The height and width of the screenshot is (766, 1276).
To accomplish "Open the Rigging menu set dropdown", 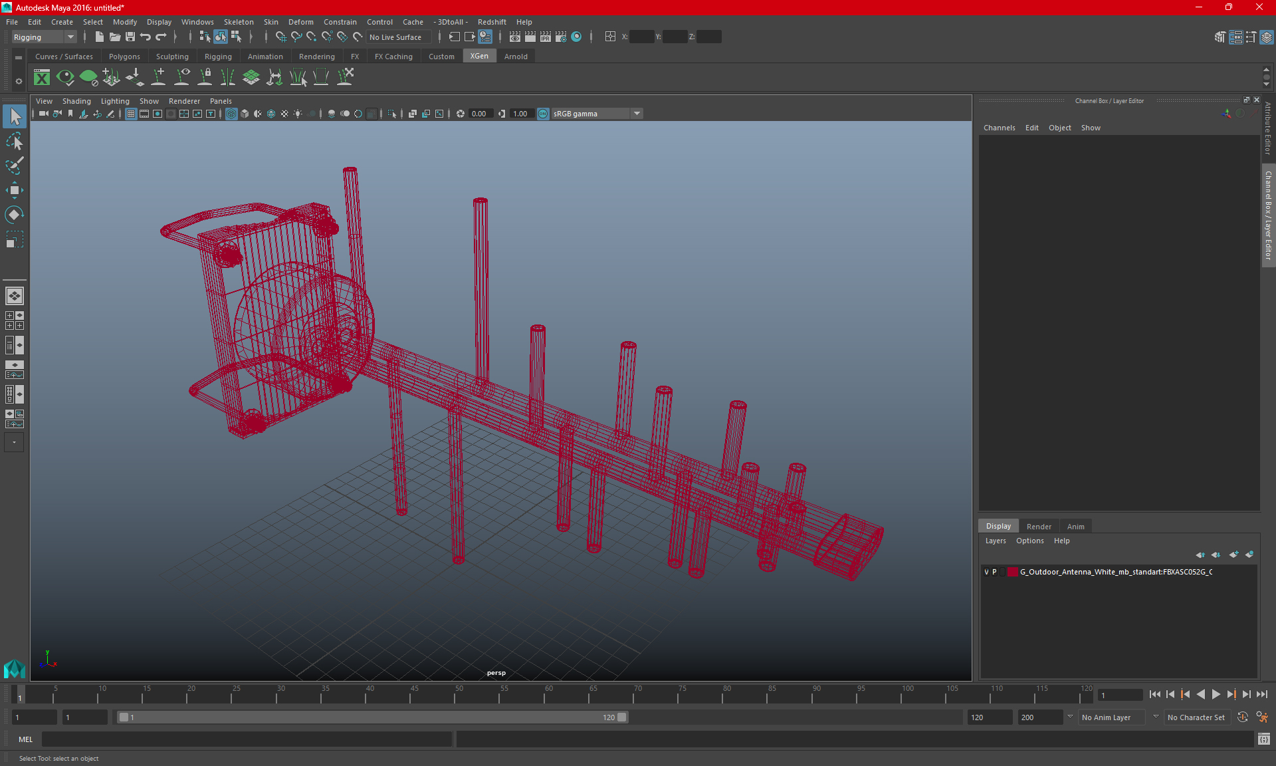I will pos(44,37).
